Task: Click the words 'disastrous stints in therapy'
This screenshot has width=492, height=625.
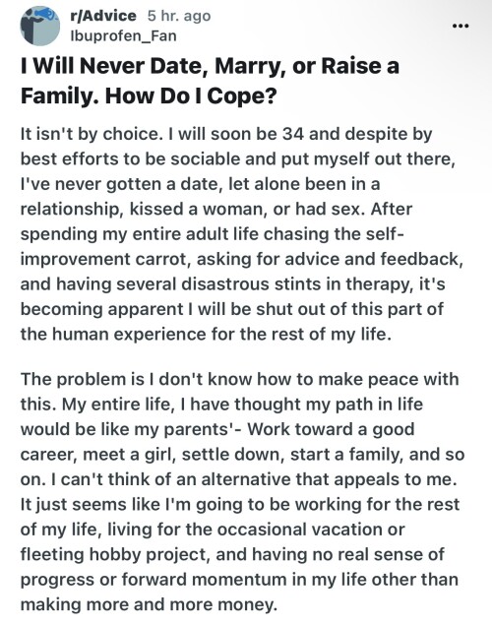Action: [x=298, y=284]
